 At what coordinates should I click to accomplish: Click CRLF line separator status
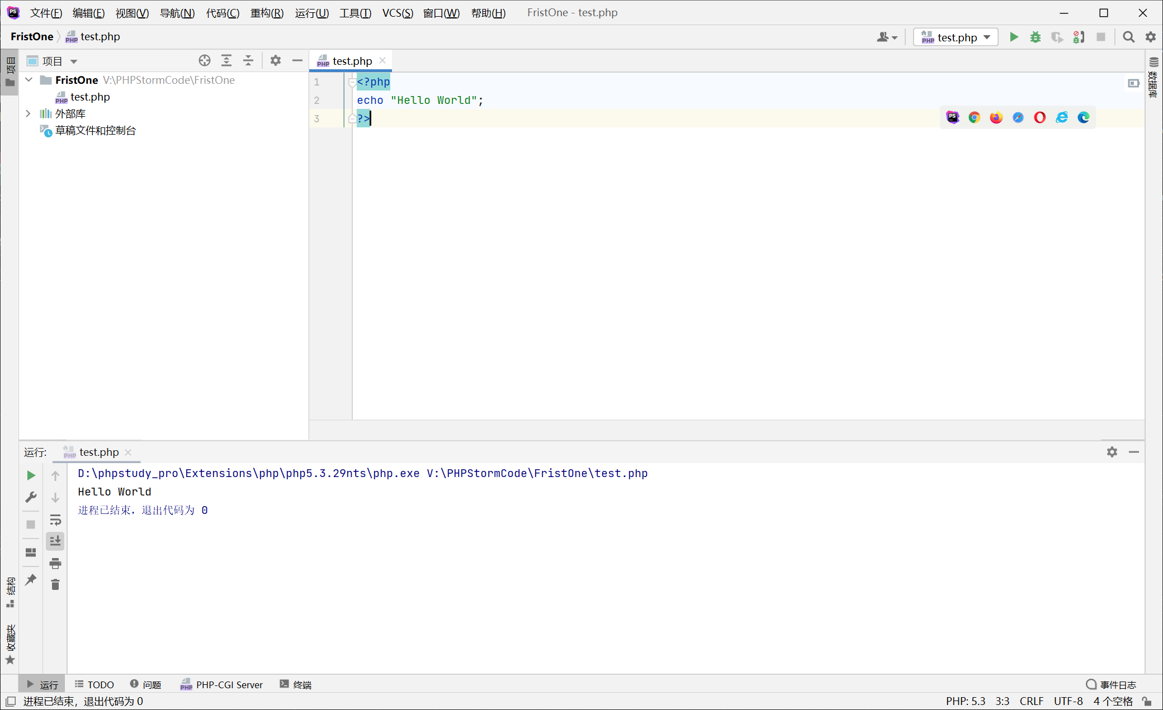1032,701
